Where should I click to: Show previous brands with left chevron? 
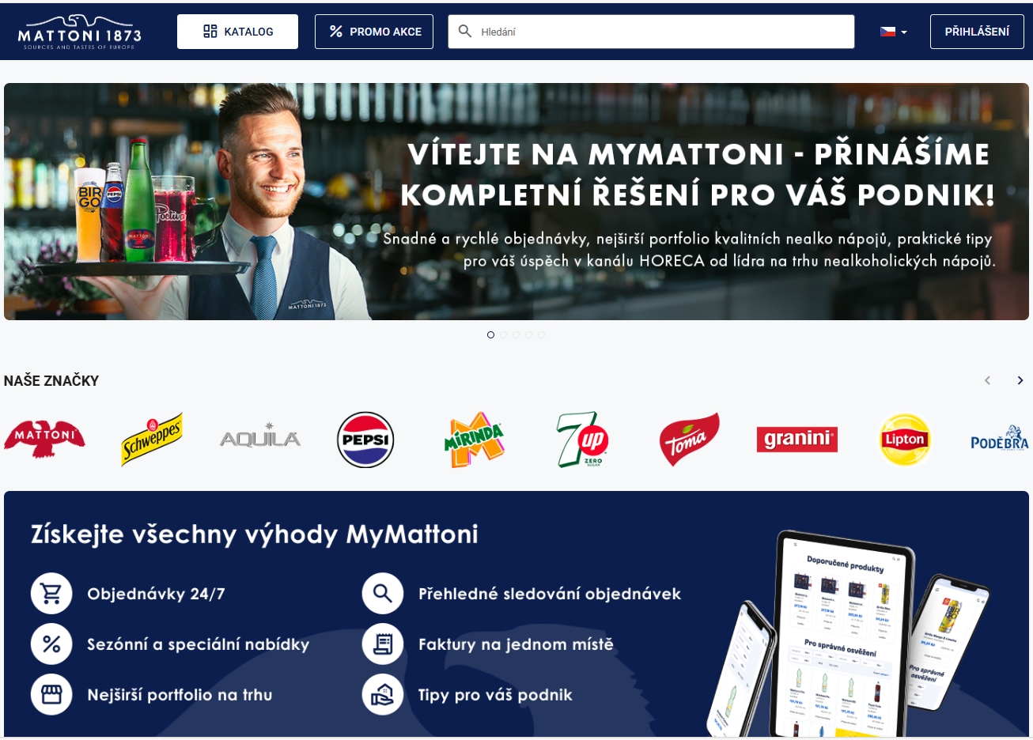point(987,380)
